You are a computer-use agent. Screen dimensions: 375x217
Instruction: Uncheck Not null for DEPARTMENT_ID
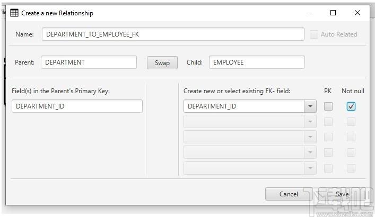click(x=351, y=106)
